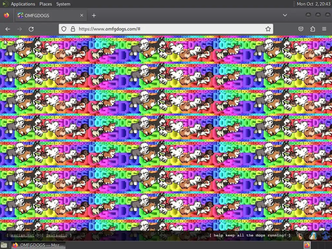
Task: View site security via the padlock icon
Action: [73, 29]
